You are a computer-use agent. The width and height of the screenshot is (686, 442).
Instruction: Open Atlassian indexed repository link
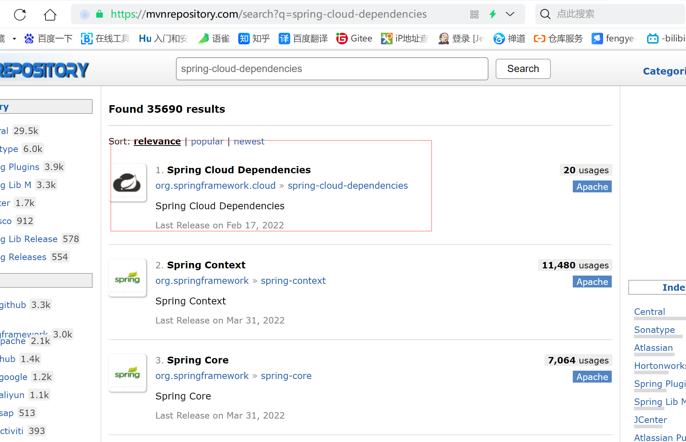click(654, 348)
